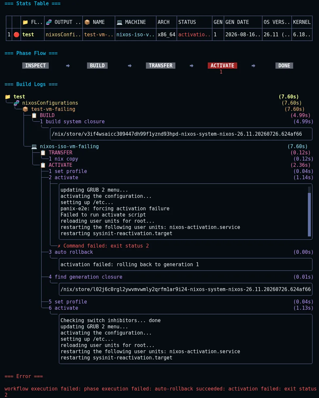Click the 'Command failed: exit status 2' line

[x=106, y=246]
